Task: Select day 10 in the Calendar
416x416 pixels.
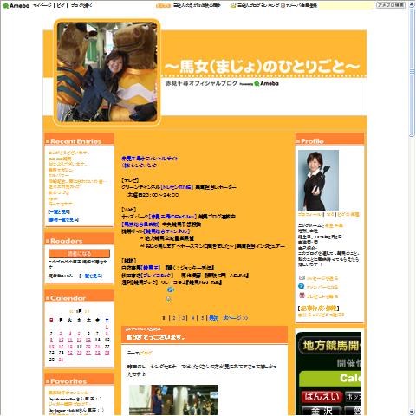Action: tap(61, 340)
